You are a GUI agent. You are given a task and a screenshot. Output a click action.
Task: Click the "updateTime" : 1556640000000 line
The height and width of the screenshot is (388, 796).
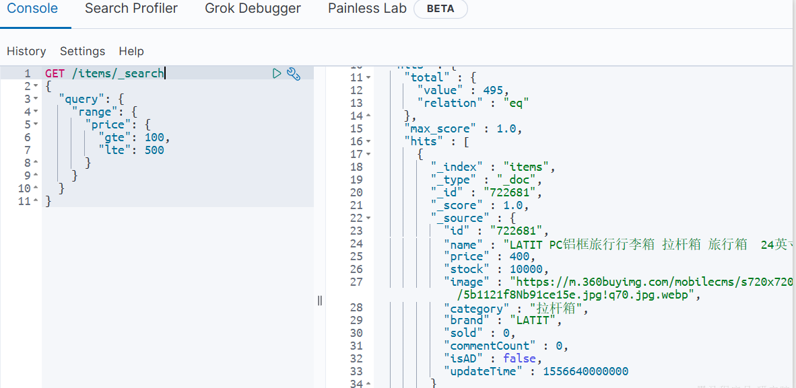point(536,372)
